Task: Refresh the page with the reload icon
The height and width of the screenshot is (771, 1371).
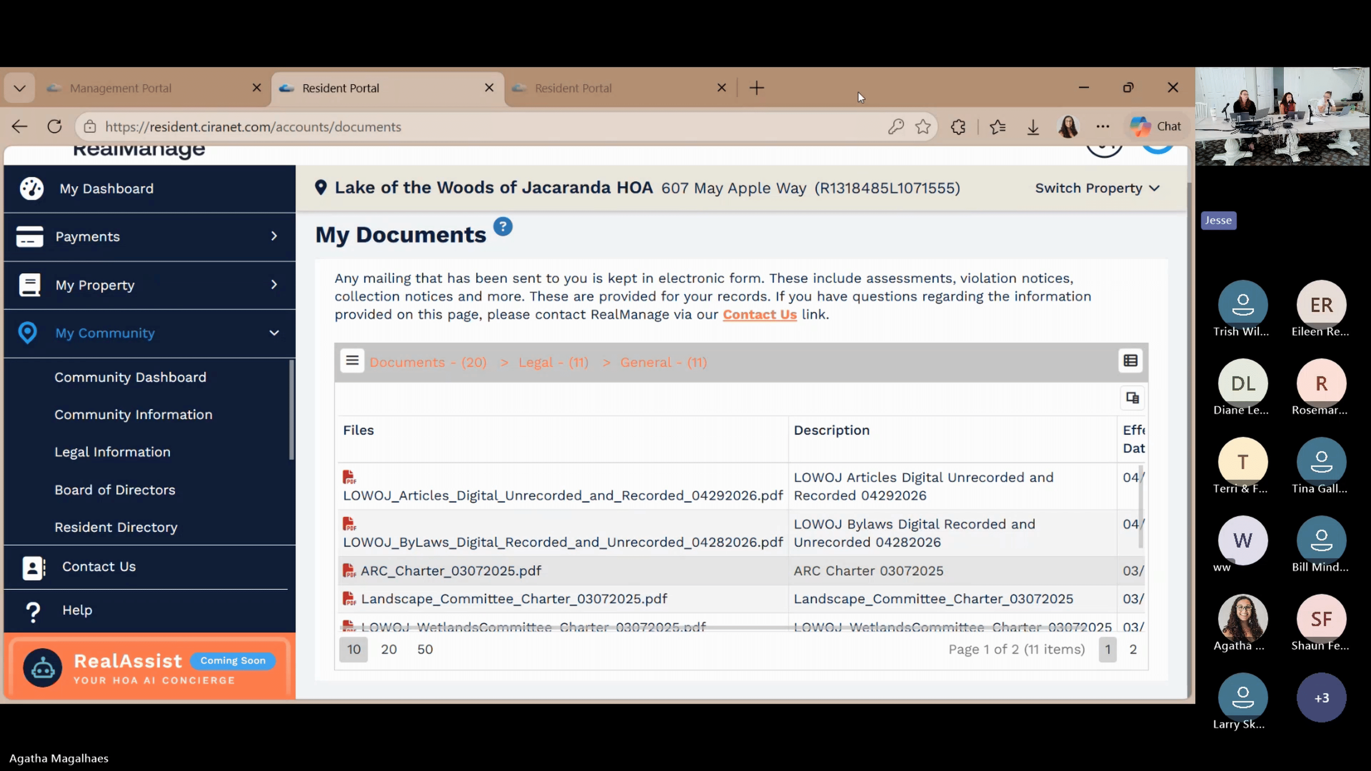Action: coord(54,127)
